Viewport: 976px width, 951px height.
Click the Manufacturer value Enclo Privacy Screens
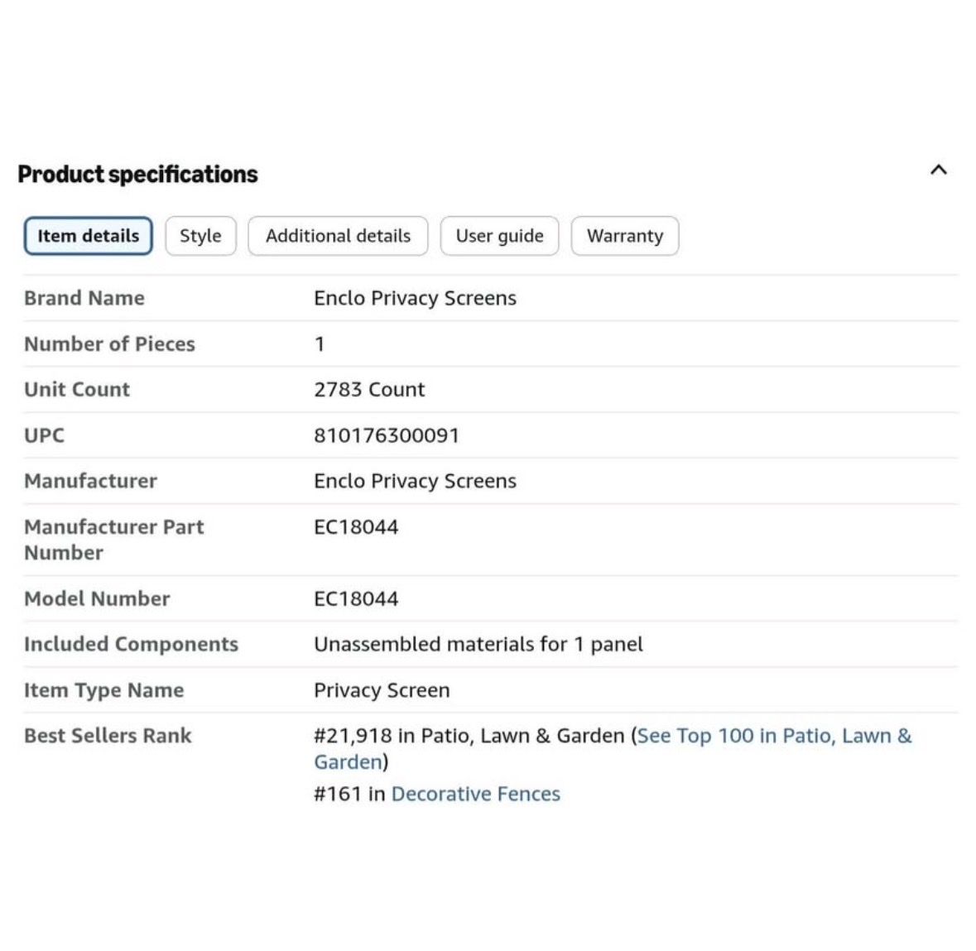(x=416, y=481)
